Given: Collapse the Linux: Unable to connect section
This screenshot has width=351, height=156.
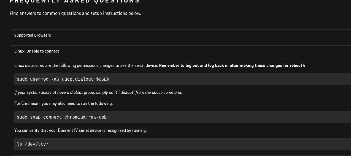Looking at the screenshot, I should (x=180, y=51).
